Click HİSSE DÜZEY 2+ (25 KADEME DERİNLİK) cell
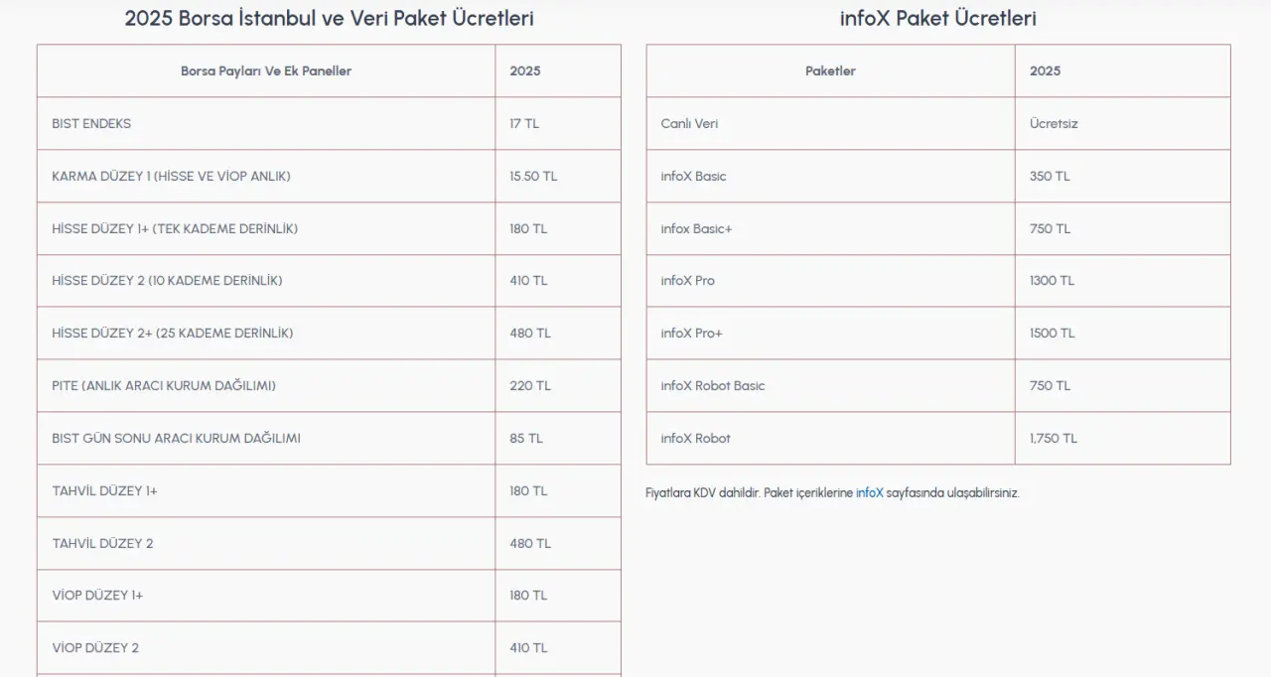This screenshot has width=1271, height=677. (x=173, y=334)
